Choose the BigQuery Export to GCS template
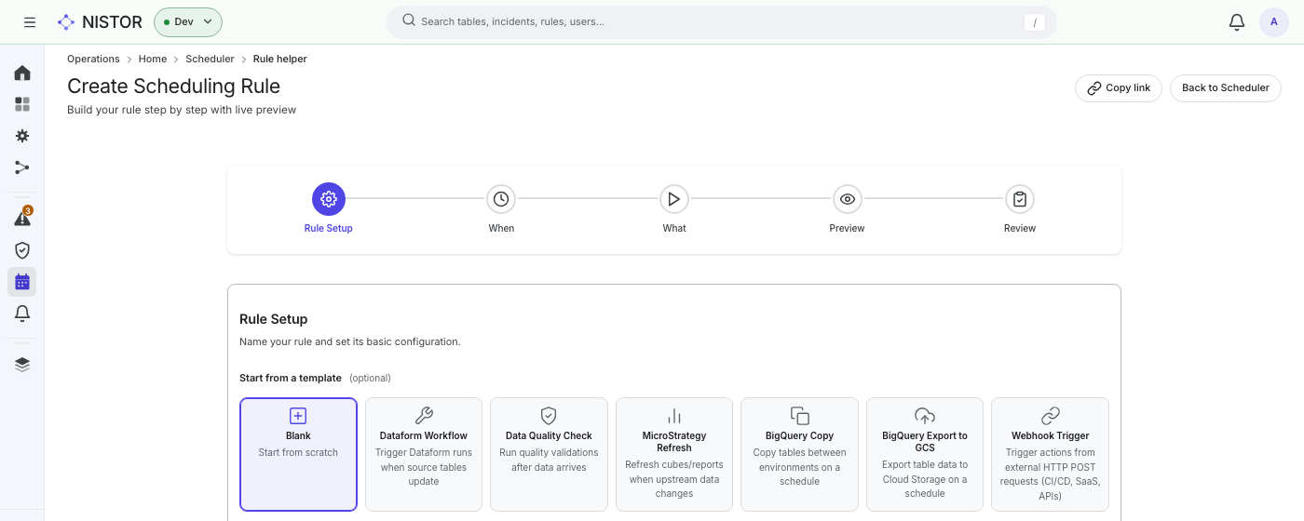The width and height of the screenshot is (1304, 521). pyautogui.click(x=925, y=455)
